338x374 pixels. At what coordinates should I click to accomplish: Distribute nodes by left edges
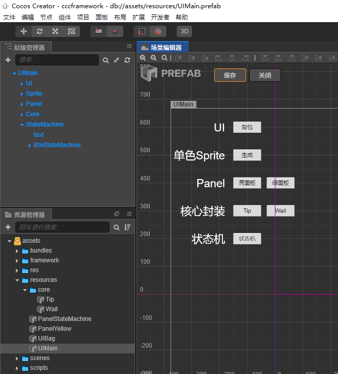click(x=305, y=58)
